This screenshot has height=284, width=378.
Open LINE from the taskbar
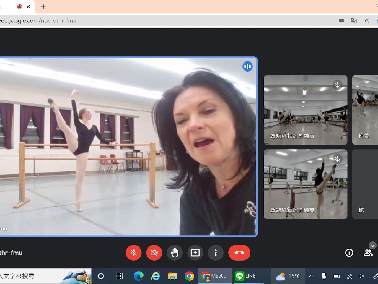(246, 276)
